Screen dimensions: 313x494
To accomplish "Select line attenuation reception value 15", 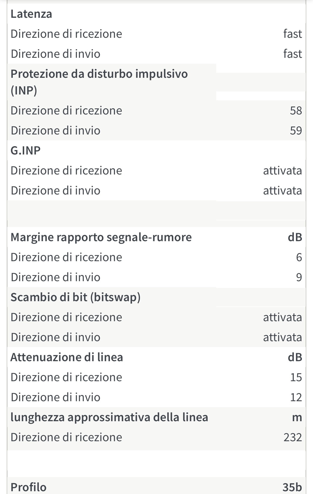I will pos(296,377).
